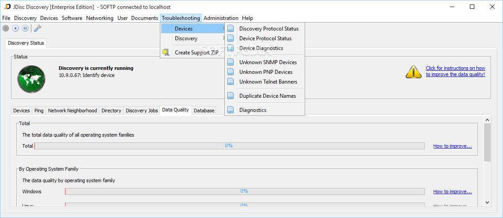503x218 pixels.
Task: Click the start discovery play icon
Action: coord(6,28)
